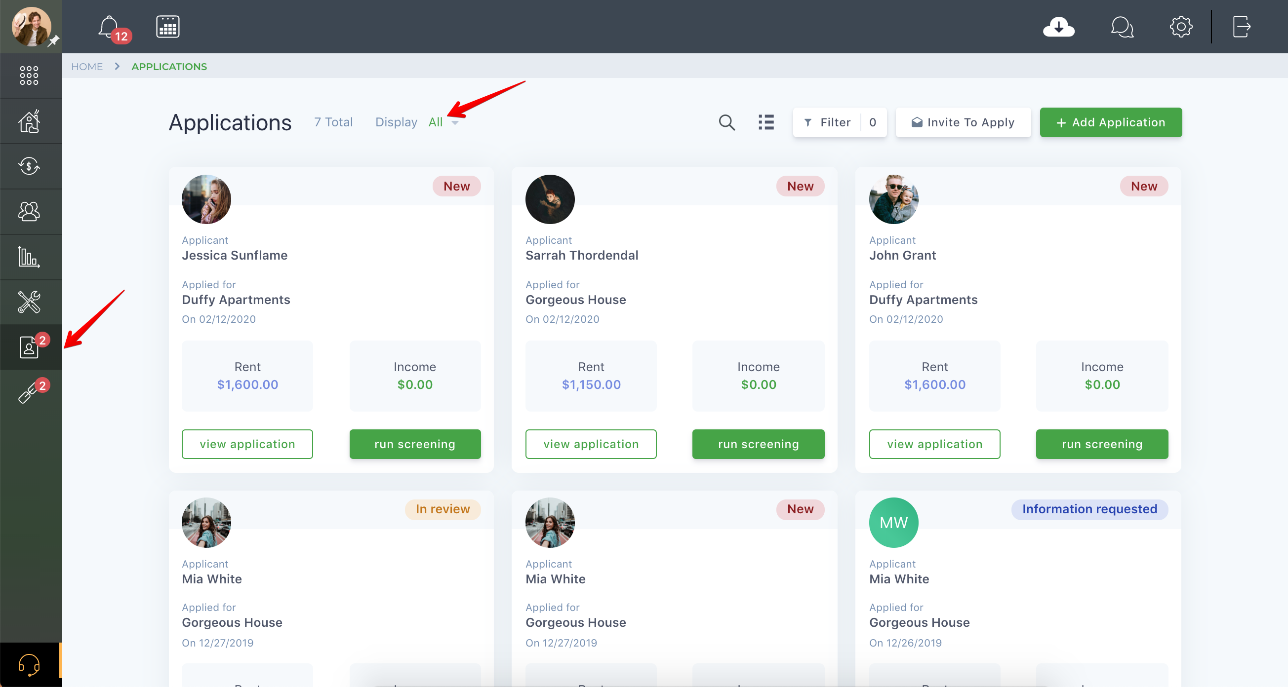This screenshot has height=687, width=1288.
Task: Open the applications icon in sidebar
Action: pyautogui.click(x=30, y=347)
